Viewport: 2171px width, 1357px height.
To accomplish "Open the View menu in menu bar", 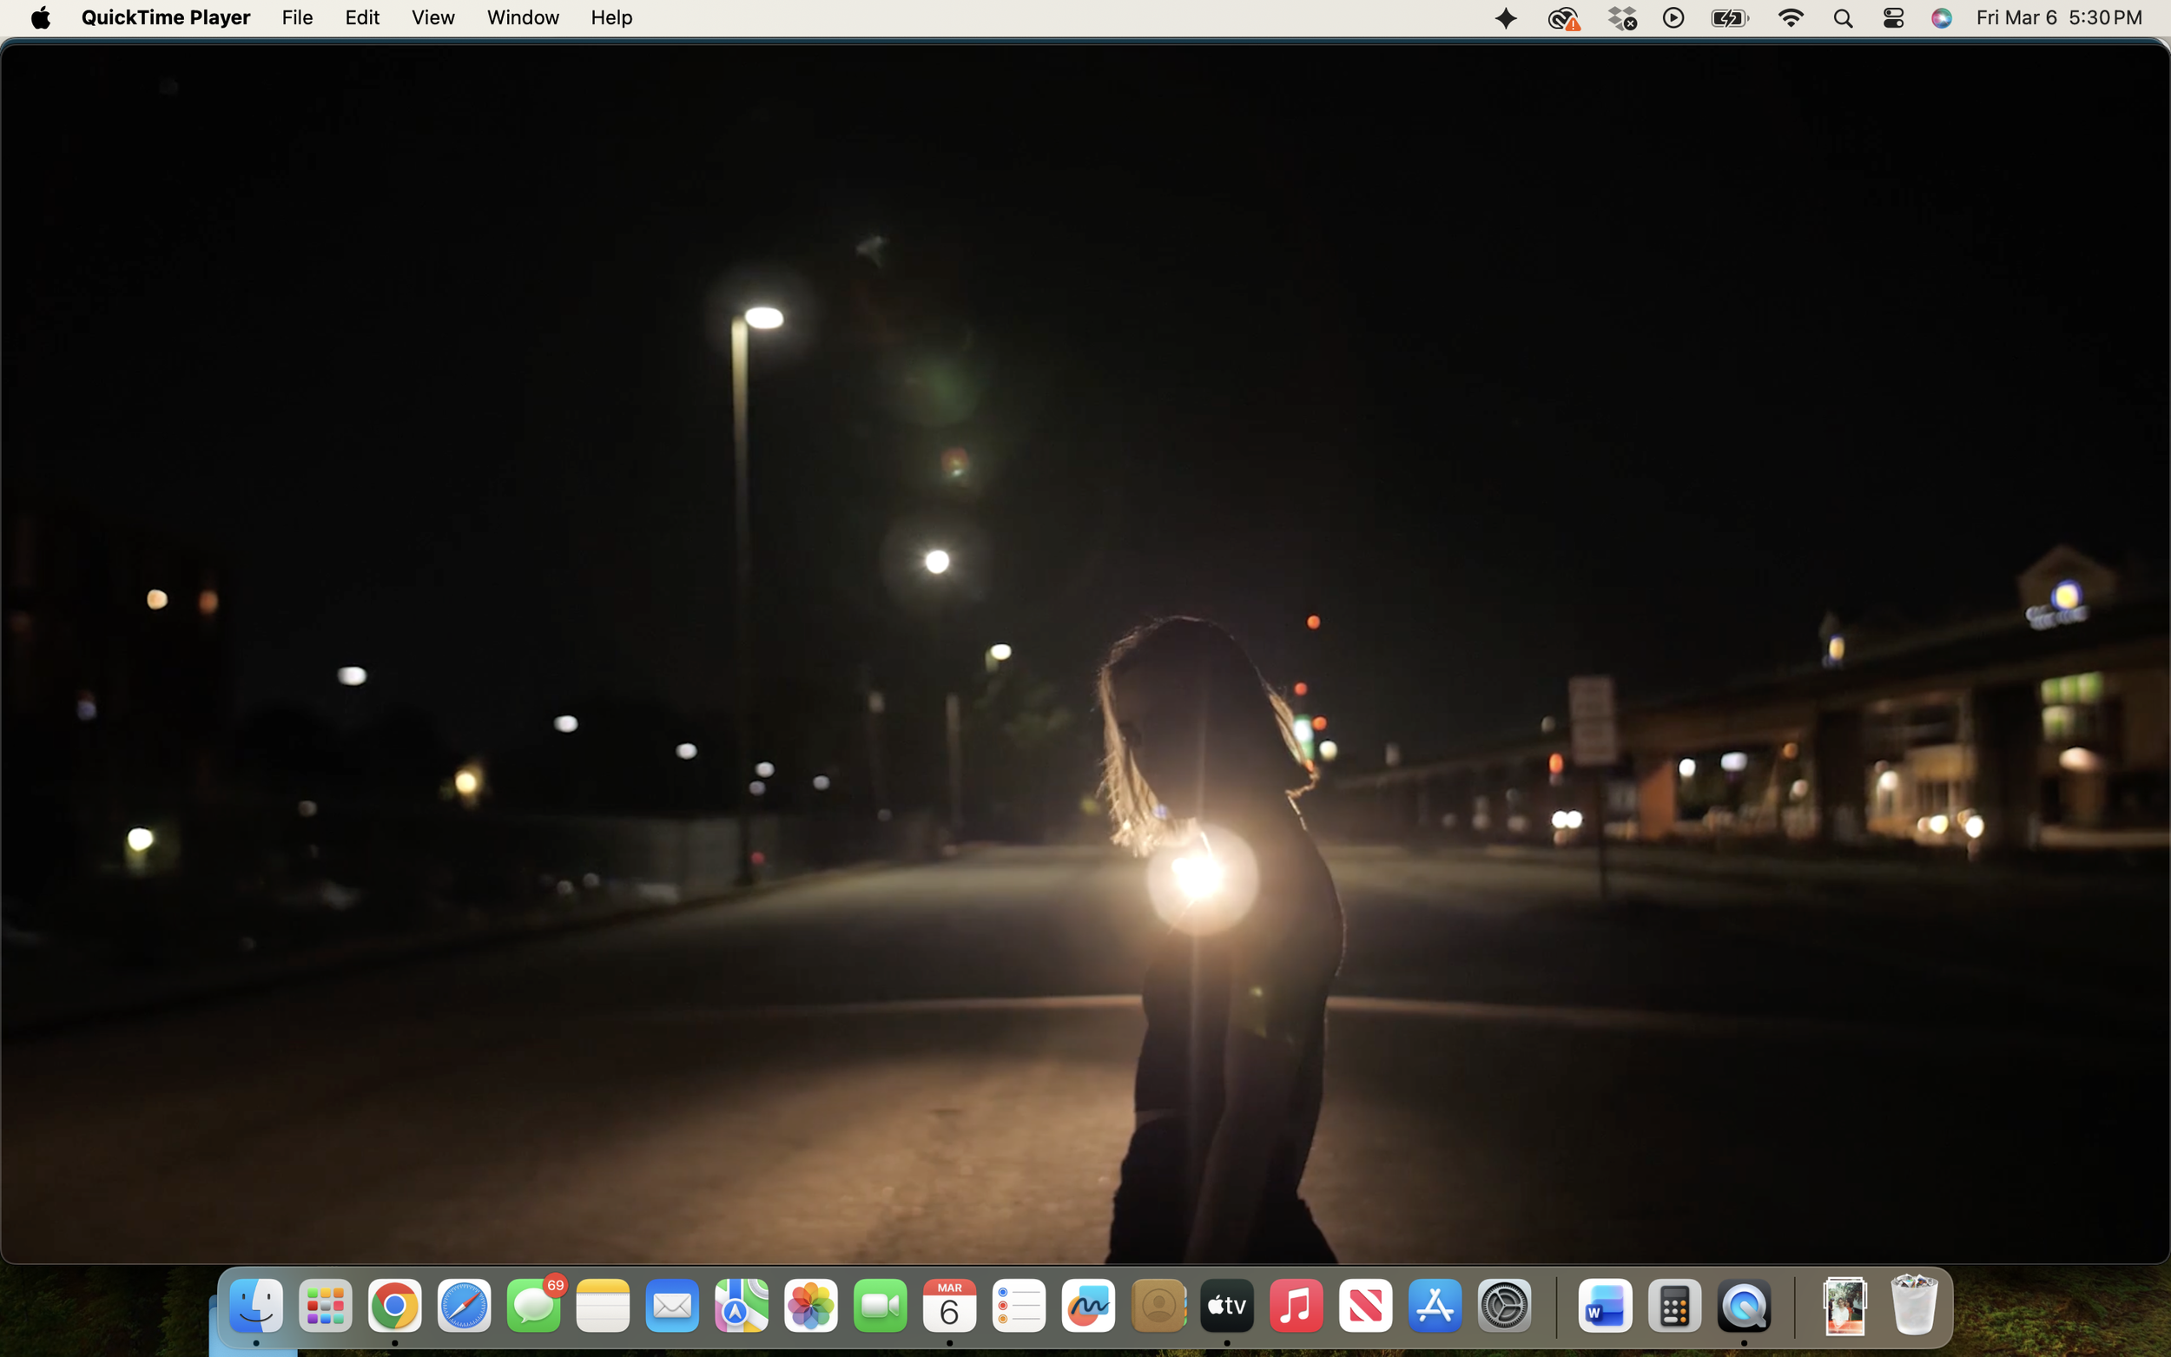I will (x=432, y=18).
